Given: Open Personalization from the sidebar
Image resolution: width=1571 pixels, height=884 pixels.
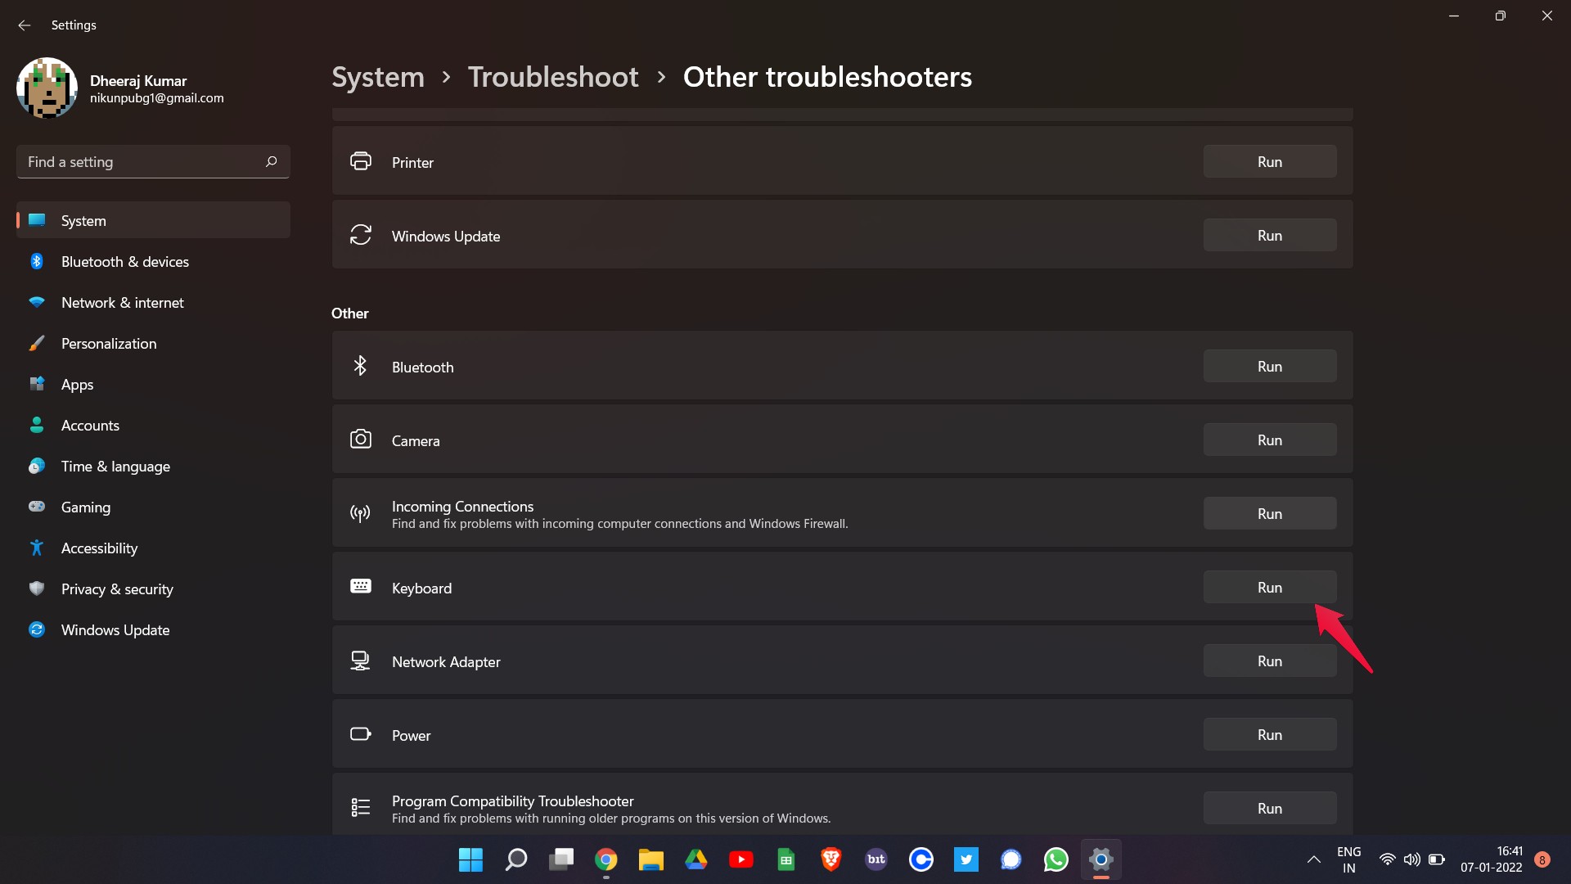Looking at the screenshot, I should click(x=108, y=344).
